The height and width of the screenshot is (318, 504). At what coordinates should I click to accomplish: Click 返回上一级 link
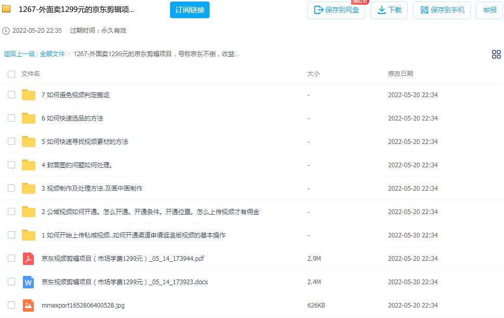(x=19, y=54)
